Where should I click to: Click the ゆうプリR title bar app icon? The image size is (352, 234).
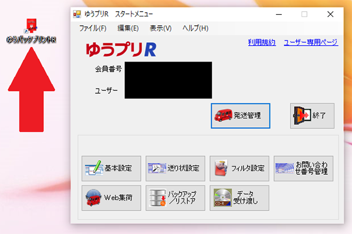click(77, 14)
